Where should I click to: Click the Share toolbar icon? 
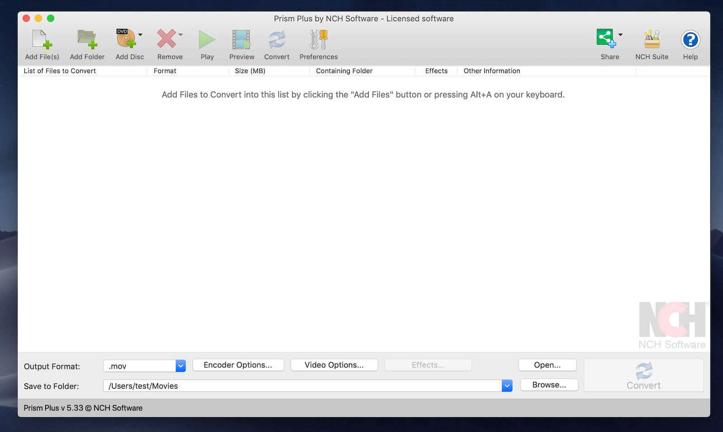coord(606,39)
